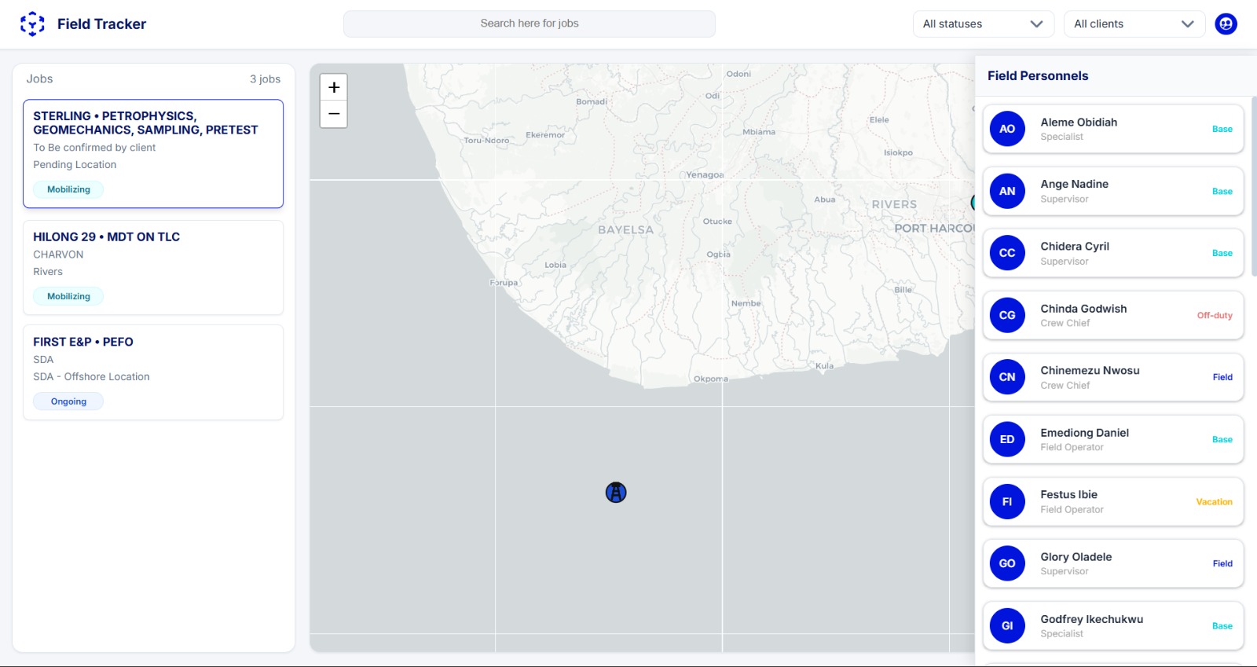The image size is (1257, 667).
Task: Click the FI avatar for Festus Ibie
Action: (x=1007, y=501)
